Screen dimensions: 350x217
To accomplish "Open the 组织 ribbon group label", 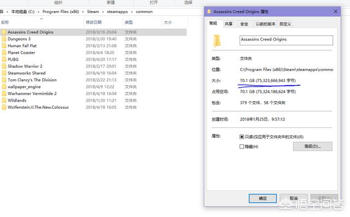I will [58, 2].
